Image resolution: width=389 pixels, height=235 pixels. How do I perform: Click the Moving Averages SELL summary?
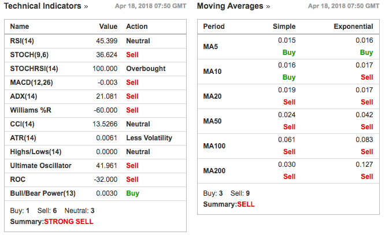[246, 204]
